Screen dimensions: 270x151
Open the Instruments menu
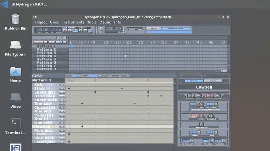point(73,22)
